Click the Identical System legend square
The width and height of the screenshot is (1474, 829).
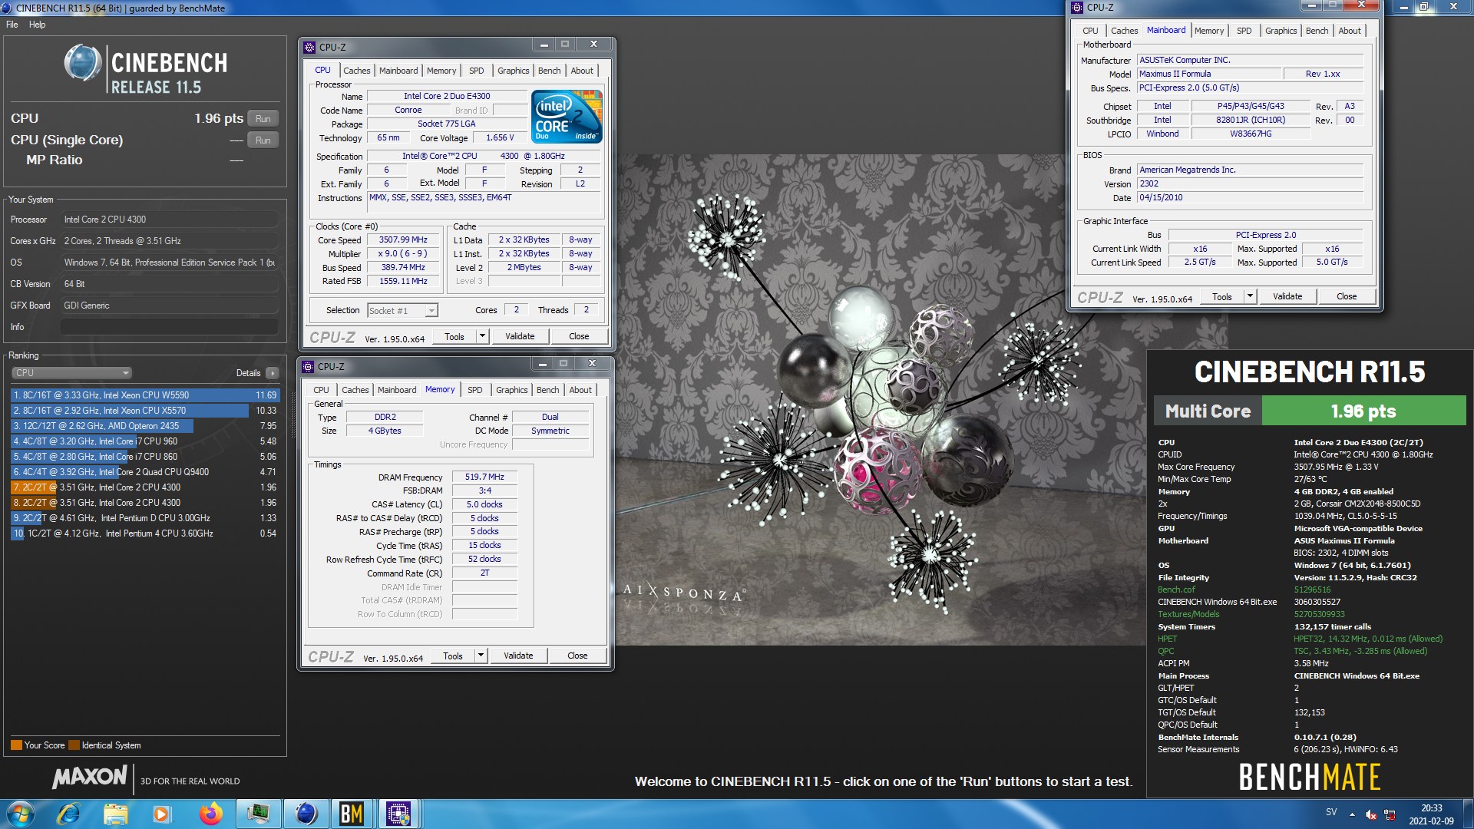point(74,745)
